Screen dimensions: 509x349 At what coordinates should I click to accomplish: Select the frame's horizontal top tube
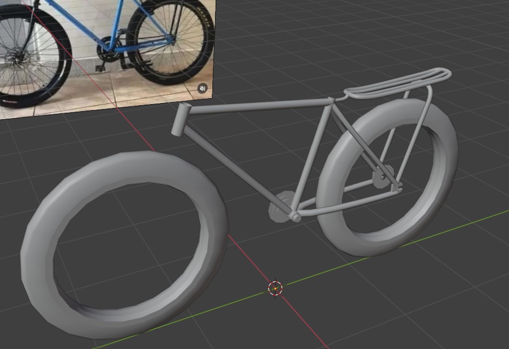click(x=260, y=107)
